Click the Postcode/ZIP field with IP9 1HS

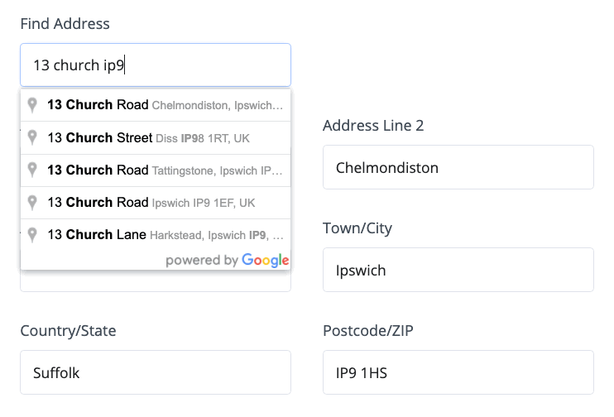coord(458,372)
